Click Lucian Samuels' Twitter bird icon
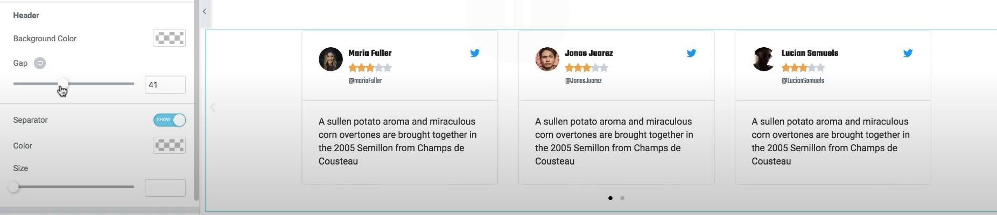997x215 pixels. [x=908, y=53]
